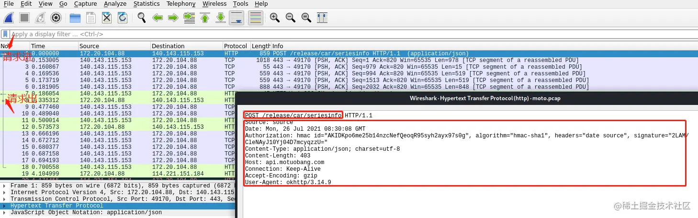This screenshot has width=698, height=218.
Task: Select packet 5 with Seq=1513
Action: (x=349, y=80)
